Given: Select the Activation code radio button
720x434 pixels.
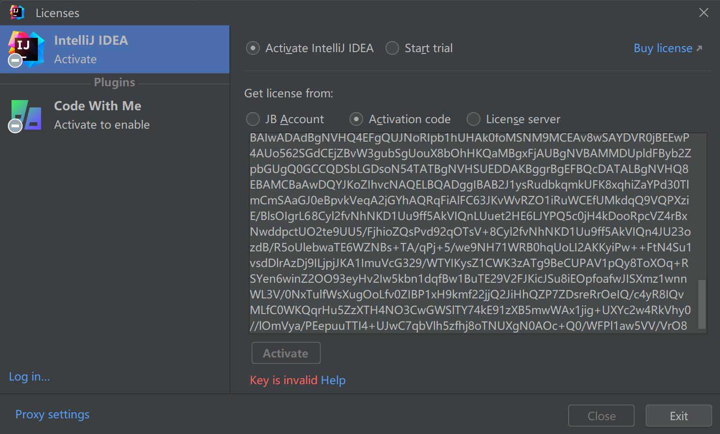Looking at the screenshot, I should click(x=356, y=119).
